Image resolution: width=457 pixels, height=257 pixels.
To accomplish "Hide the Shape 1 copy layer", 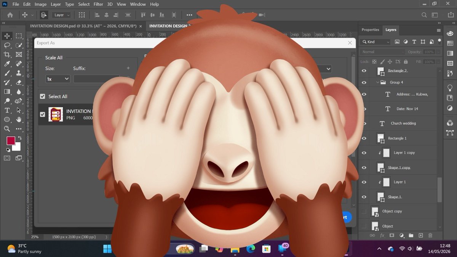I will click(364, 167).
